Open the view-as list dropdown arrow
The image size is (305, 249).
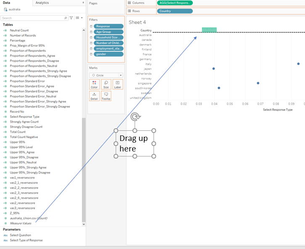click(x=82, y=18)
